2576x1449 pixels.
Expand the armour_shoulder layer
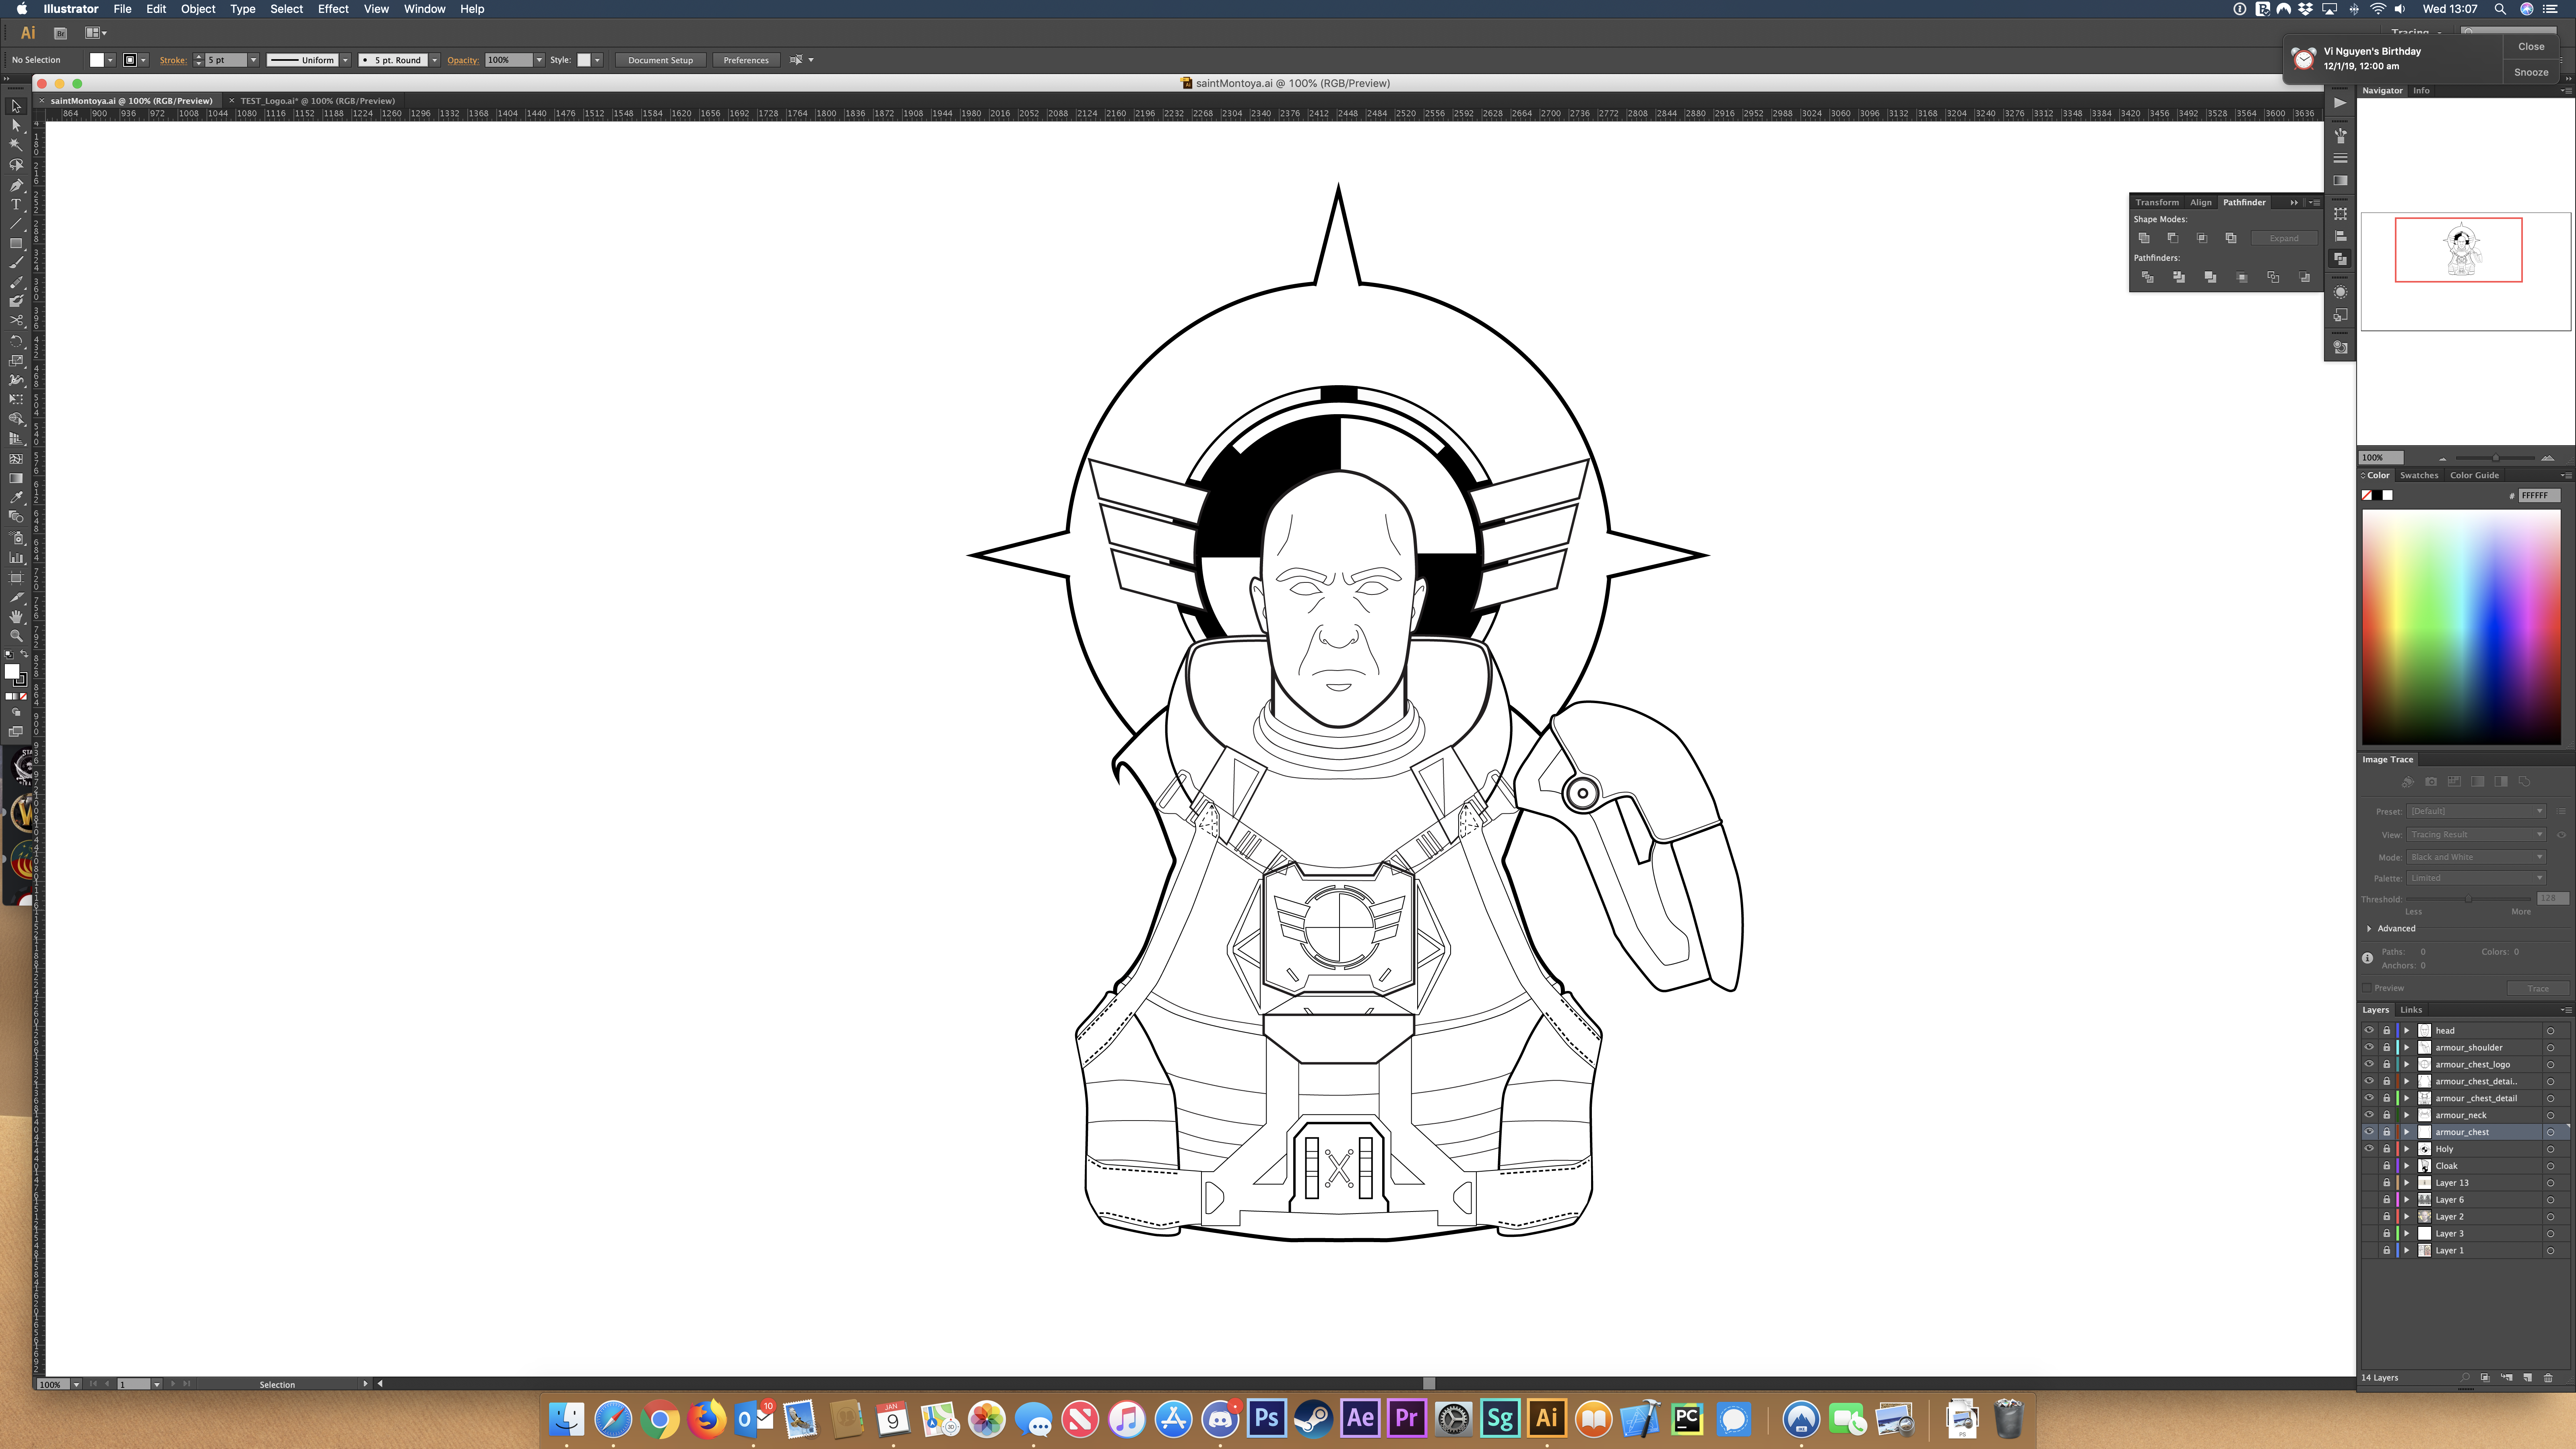tap(2407, 1047)
